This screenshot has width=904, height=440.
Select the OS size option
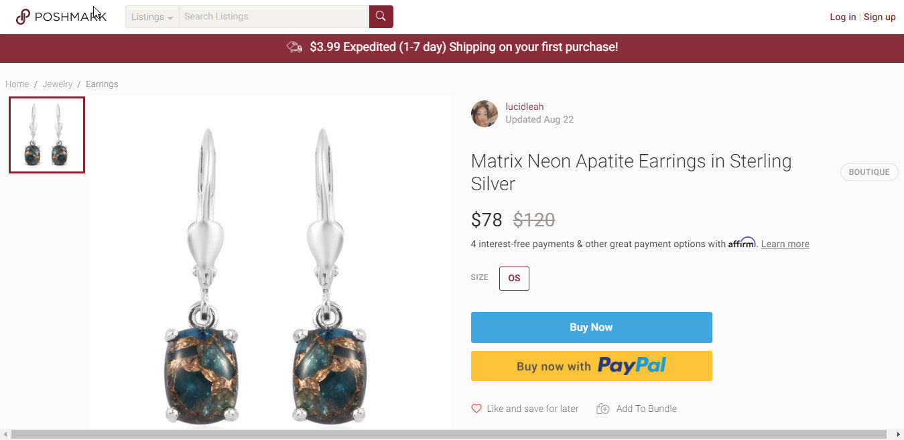514,279
